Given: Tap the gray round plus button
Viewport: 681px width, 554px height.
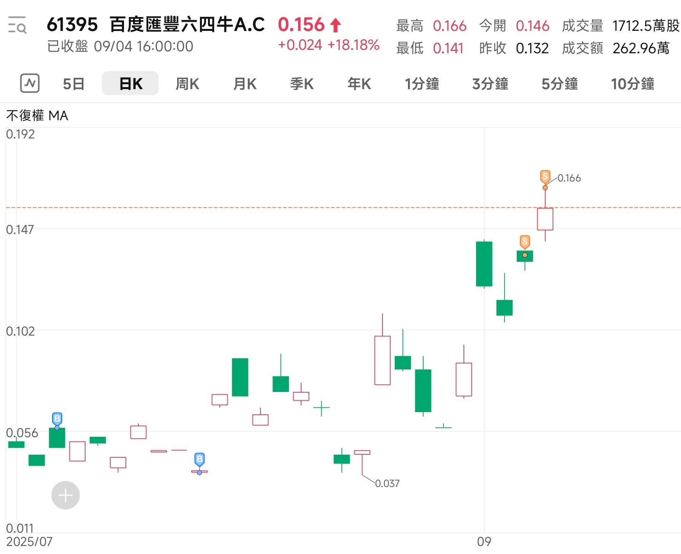Looking at the screenshot, I should tap(65, 495).
